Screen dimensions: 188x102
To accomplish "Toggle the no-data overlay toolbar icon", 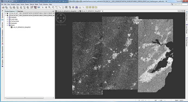I will coord(11,7).
